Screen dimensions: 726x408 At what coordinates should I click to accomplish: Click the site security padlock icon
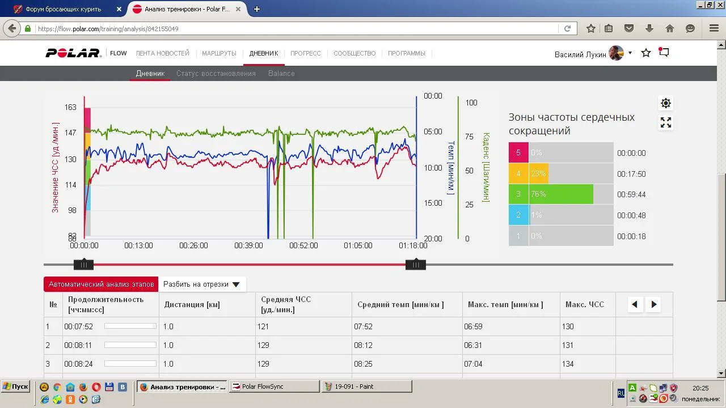tap(28, 28)
